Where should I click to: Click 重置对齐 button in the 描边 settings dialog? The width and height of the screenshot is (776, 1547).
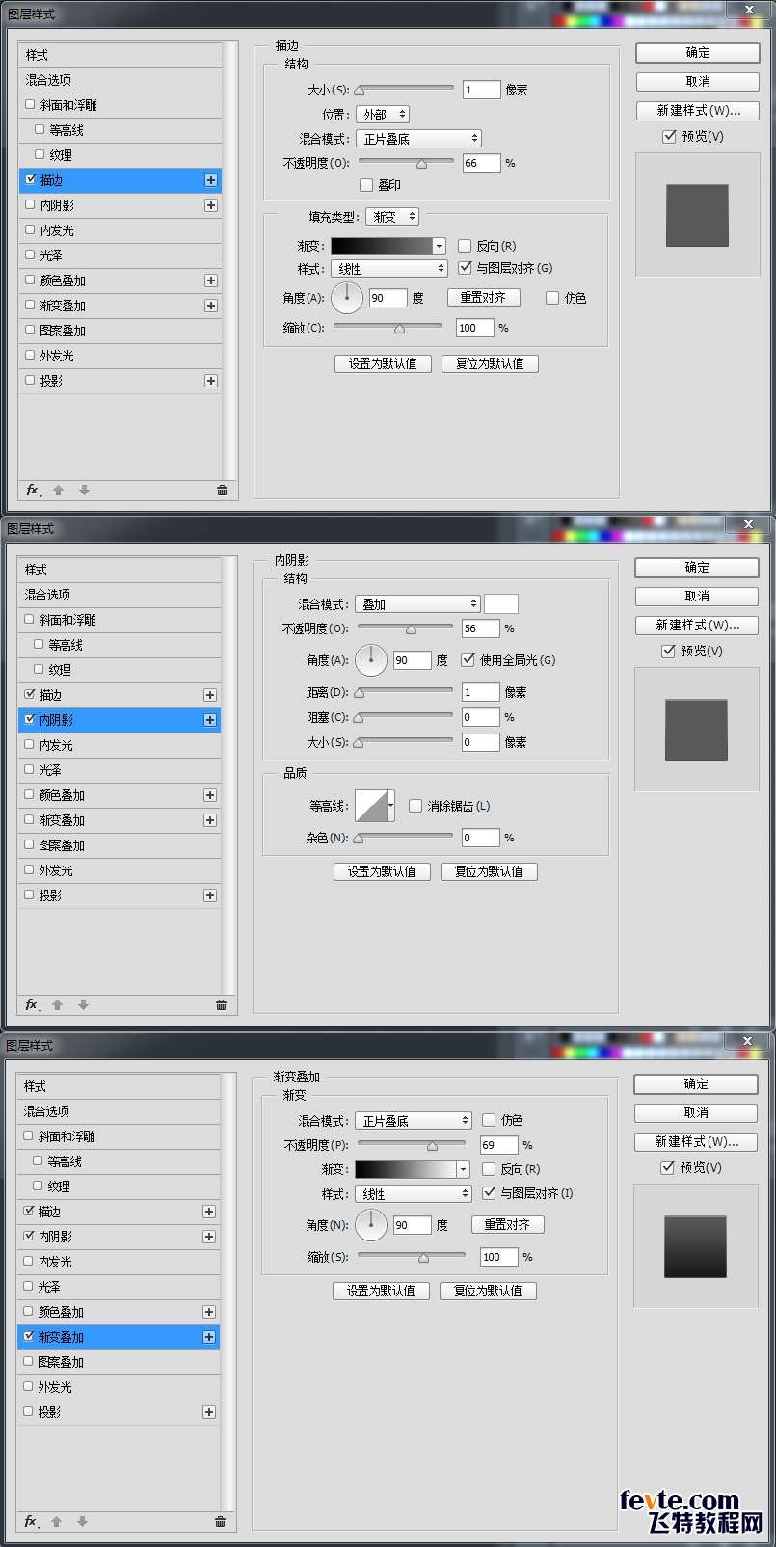pyautogui.click(x=483, y=298)
